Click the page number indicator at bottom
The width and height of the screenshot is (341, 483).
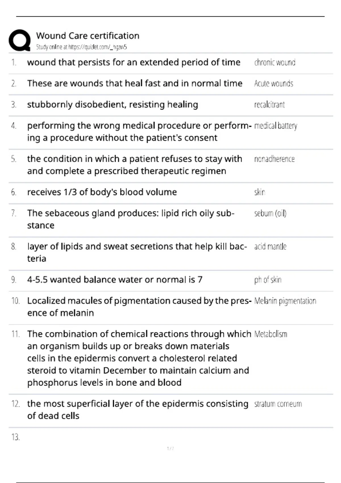coord(170,449)
